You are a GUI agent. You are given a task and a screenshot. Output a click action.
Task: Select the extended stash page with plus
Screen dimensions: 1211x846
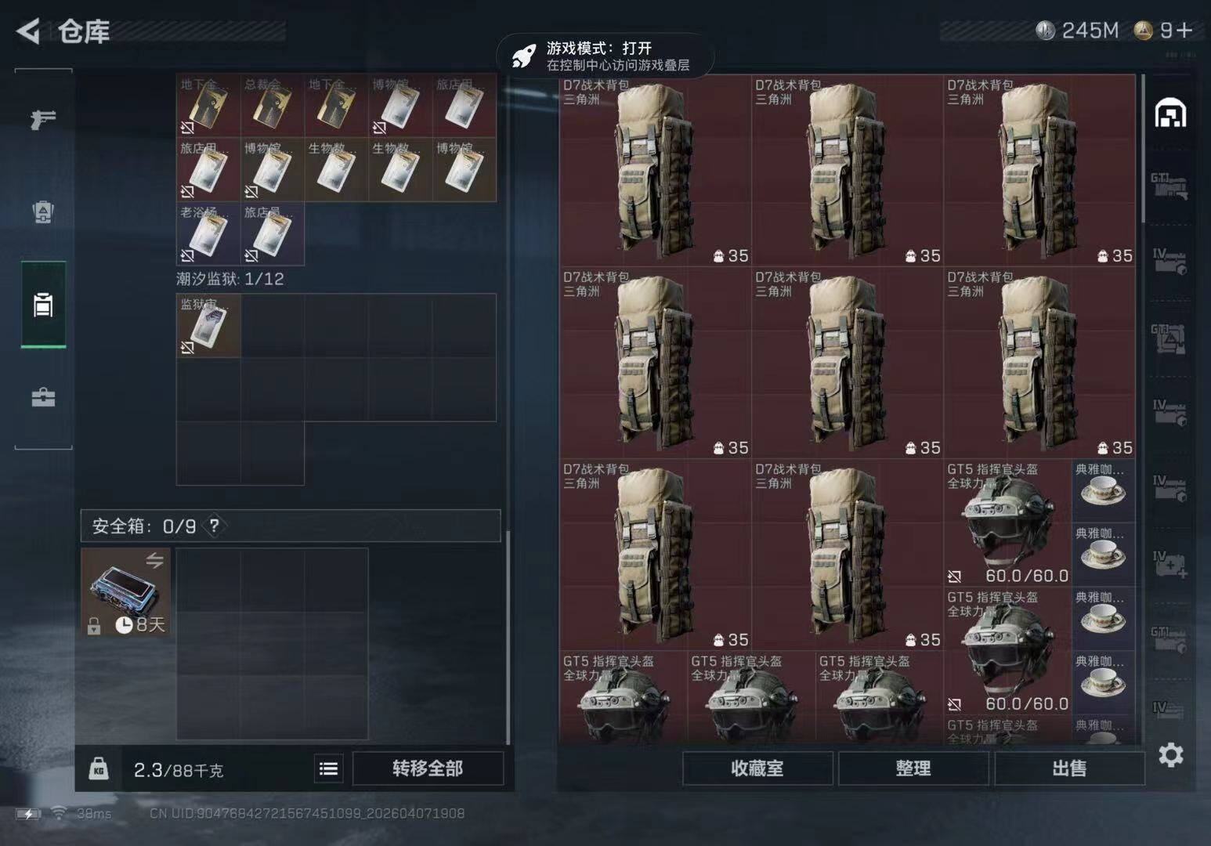click(1170, 564)
